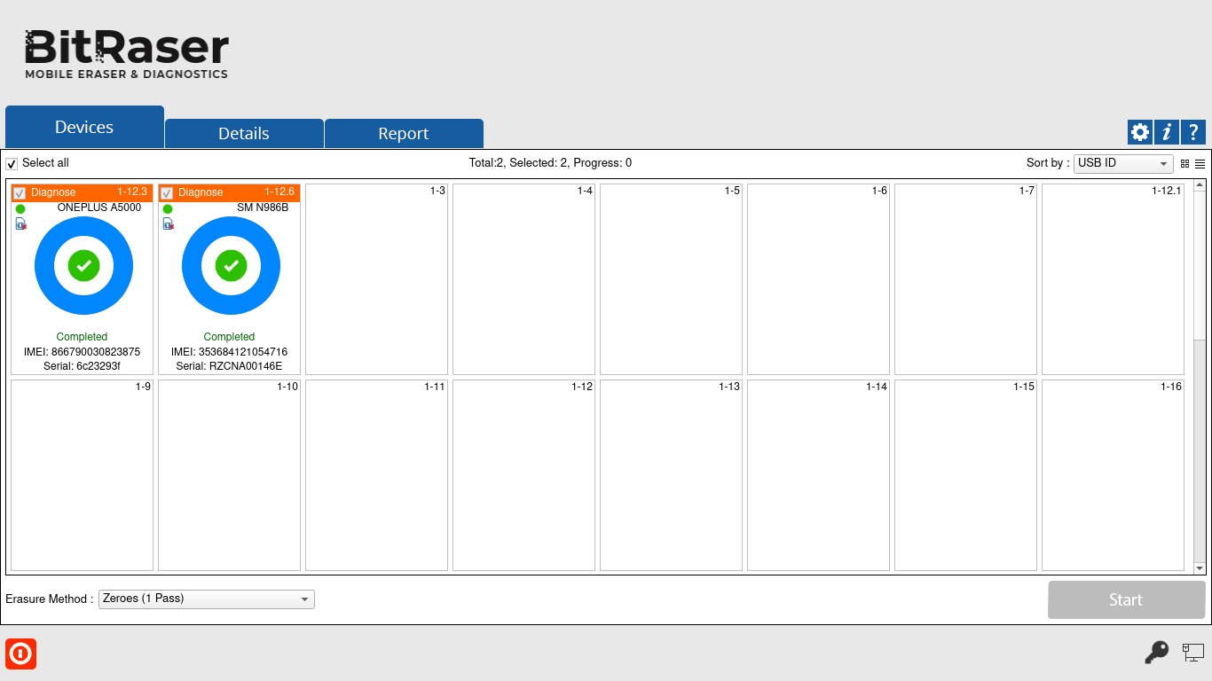Open the network connection icon
Image resolution: width=1212 pixels, height=681 pixels.
pyautogui.click(x=1193, y=654)
